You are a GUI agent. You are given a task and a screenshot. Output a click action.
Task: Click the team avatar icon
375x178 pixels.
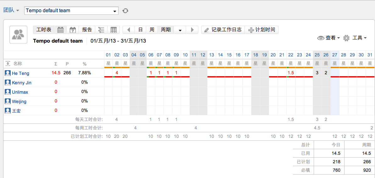(18, 34)
